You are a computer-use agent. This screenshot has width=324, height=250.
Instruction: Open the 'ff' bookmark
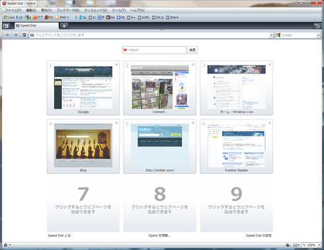101,17
